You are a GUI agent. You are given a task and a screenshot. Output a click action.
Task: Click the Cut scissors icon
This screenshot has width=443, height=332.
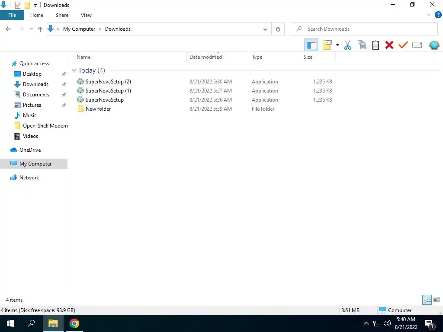[347, 45]
